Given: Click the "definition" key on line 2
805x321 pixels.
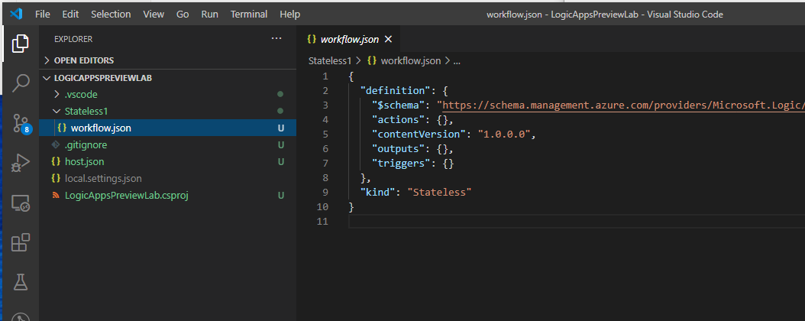Looking at the screenshot, I should point(395,91).
